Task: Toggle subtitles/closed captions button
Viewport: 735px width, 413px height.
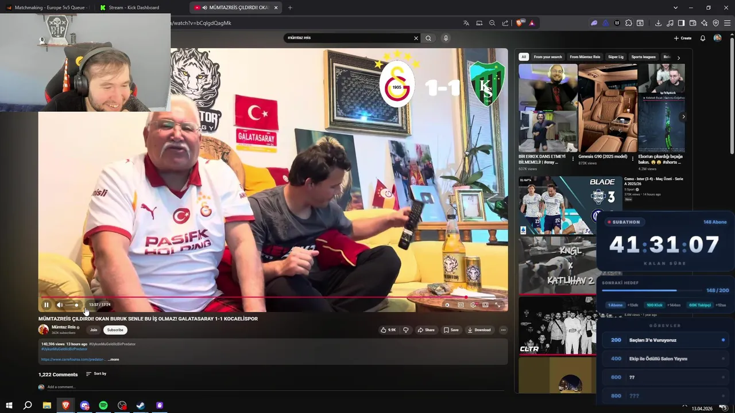Action: click(461, 305)
